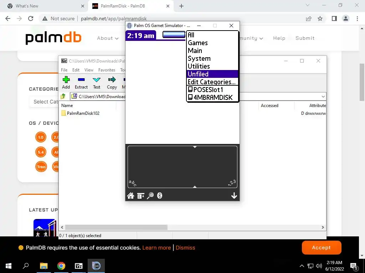Click the Chrome address bar URL
Viewport: 365px width, 273px height.
coord(114,18)
